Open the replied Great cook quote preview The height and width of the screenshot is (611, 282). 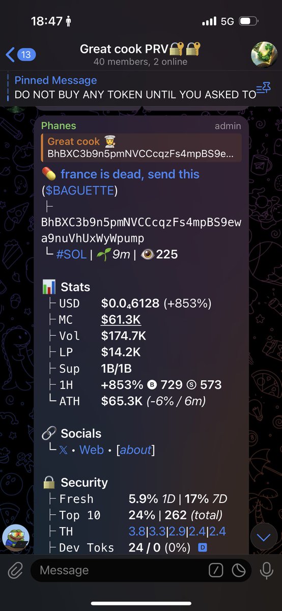click(x=142, y=147)
